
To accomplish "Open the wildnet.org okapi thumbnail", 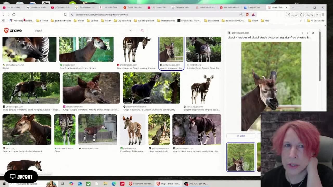I will 204,49.
